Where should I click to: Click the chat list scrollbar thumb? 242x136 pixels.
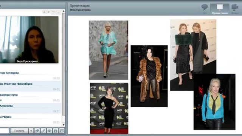(x=64, y=64)
